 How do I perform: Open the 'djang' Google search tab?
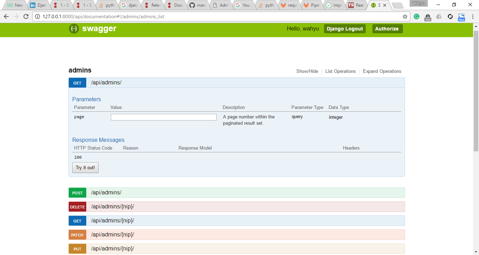pos(129,5)
